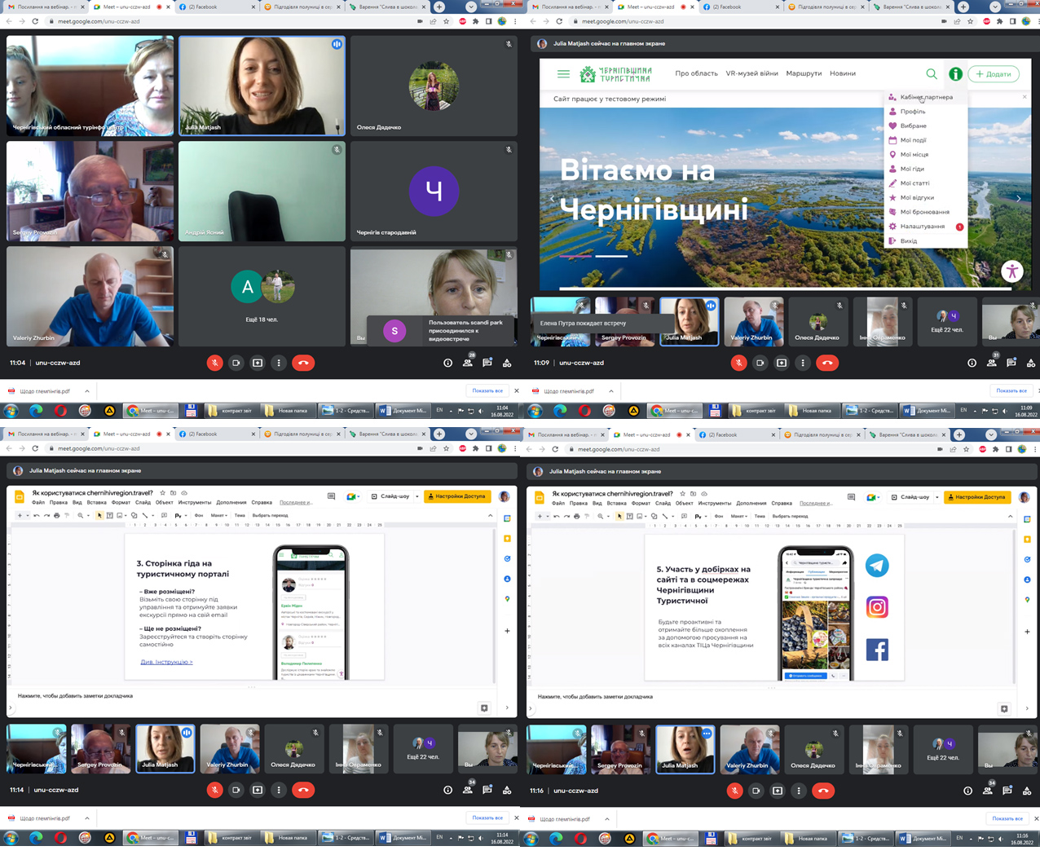Image resolution: width=1040 pixels, height=855 pixels.
Task: Click the Facebook logo on slide 5
Action: 877,650
